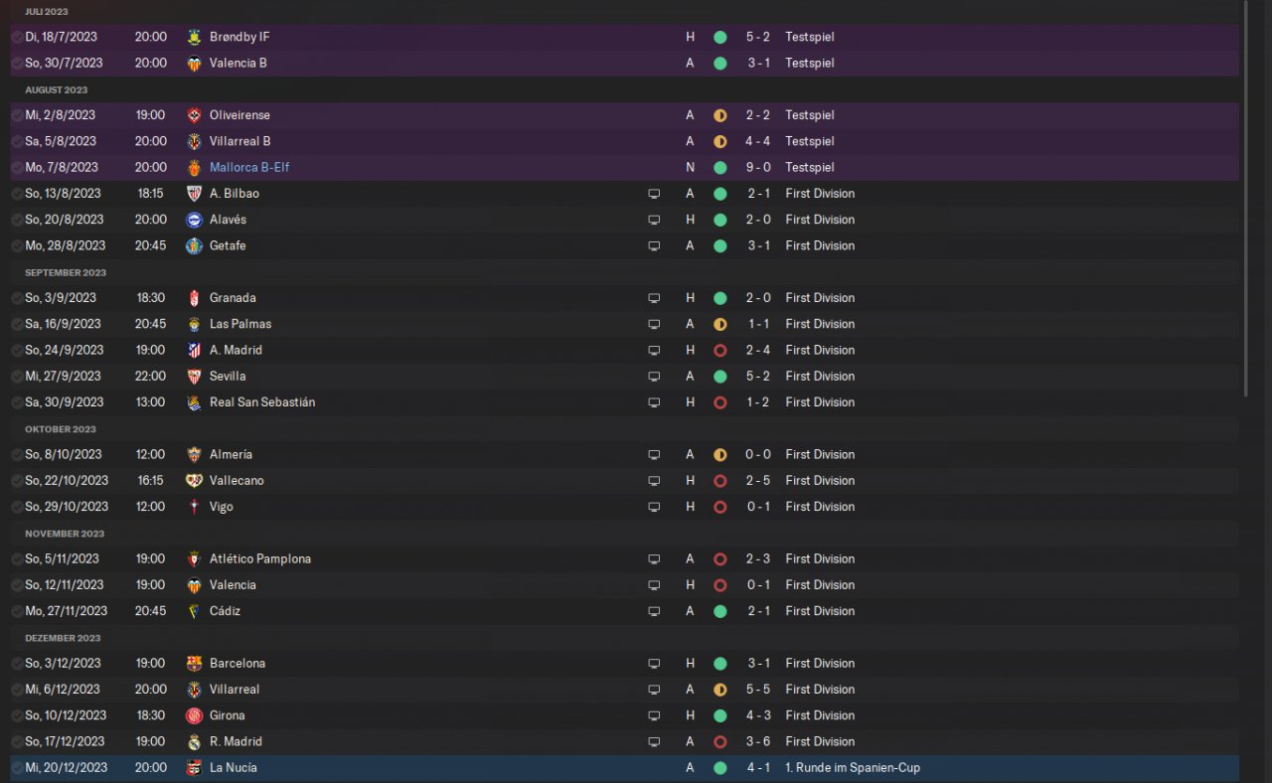Image resolution: width=1272 pixels, height=783 pixels.
Task: Click the R. Madrid club crest
Action: click(x=194, y=742)
